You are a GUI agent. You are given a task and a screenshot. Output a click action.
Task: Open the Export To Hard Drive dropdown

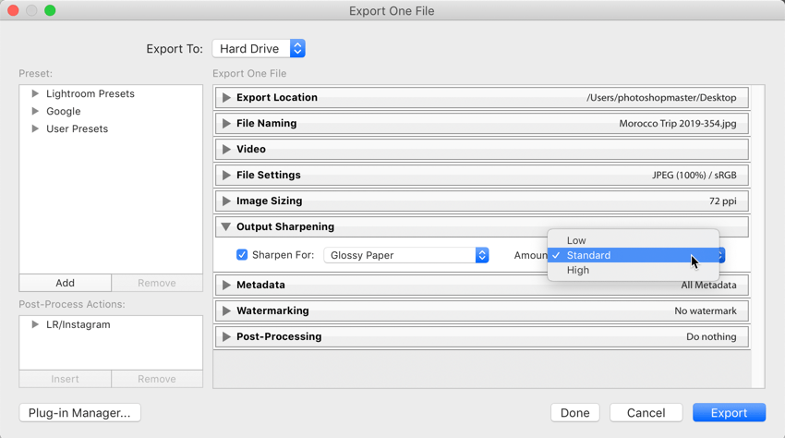(x=259, y=49)
